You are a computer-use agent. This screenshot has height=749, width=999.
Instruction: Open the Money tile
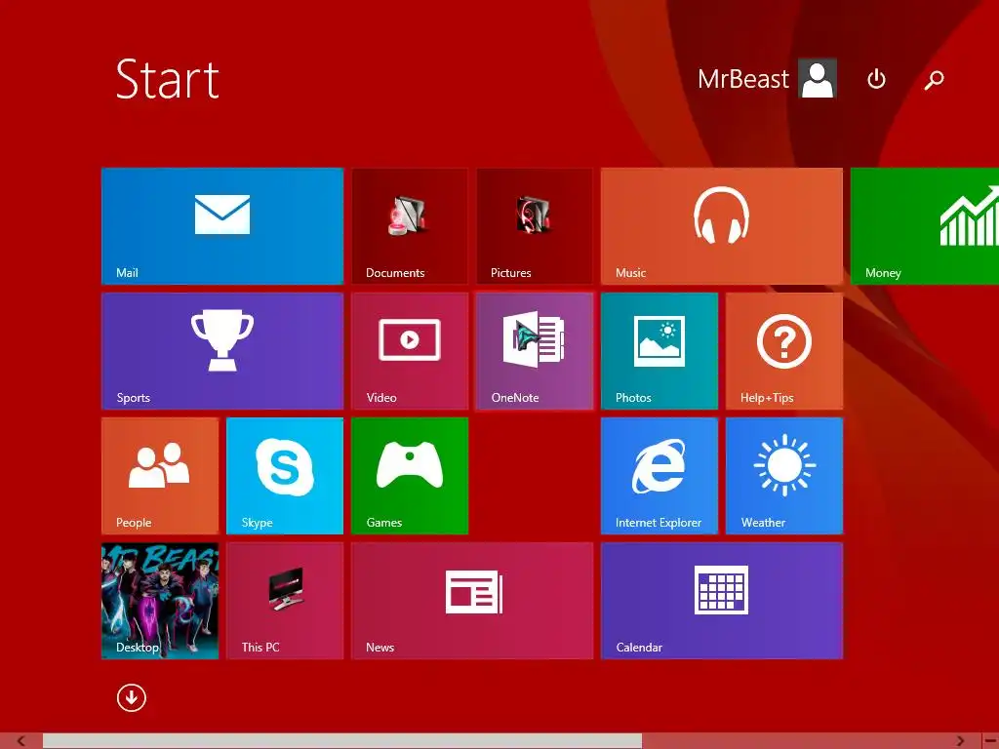pyautogui.click(x=925, y=226)
